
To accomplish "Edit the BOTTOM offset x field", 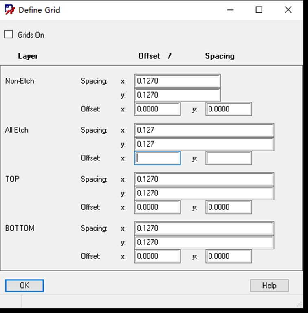I will (157, 256).
